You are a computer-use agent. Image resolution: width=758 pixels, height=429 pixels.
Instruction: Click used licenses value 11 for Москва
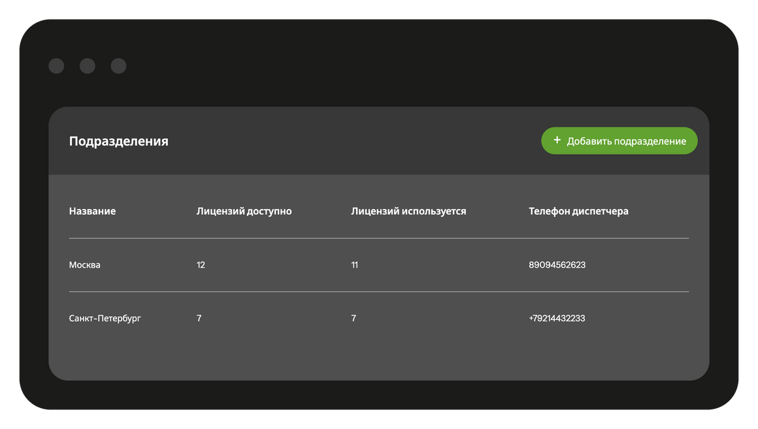tap(354, 265)
